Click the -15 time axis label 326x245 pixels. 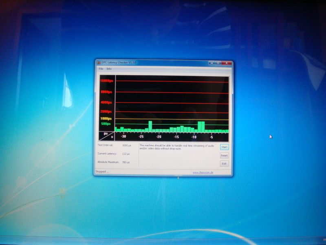pyautogui.click(x=176, y=137)
